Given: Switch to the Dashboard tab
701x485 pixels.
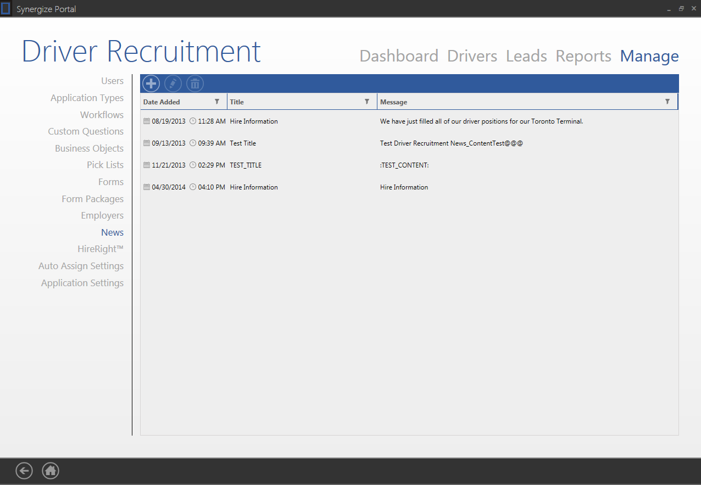Looking at the screenshot, I should [399, 56].
